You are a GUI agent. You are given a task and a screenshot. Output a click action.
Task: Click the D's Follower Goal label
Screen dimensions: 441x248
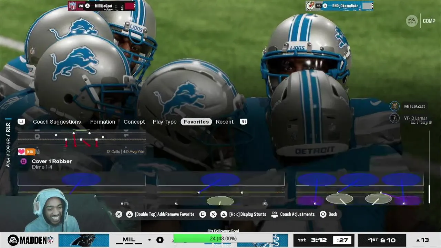223,231
